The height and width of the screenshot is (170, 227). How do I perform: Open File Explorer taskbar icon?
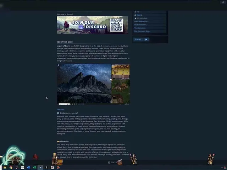(x=5, y=168)
